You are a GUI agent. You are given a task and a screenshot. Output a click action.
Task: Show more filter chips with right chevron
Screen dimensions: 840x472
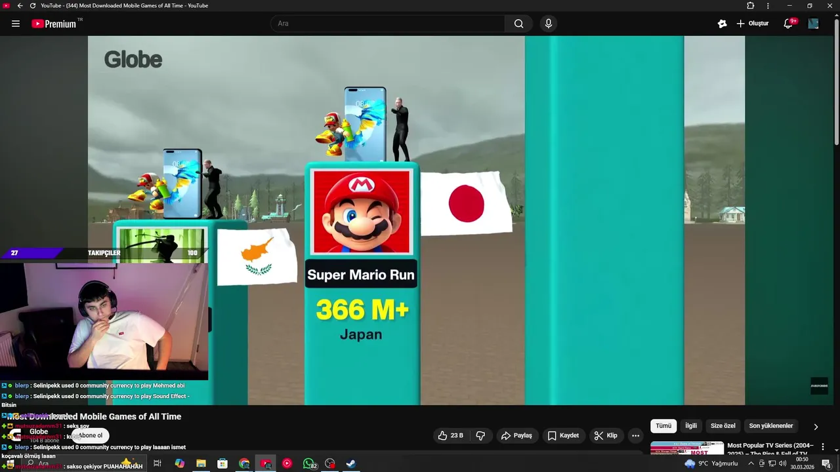(x=816, y=427)
